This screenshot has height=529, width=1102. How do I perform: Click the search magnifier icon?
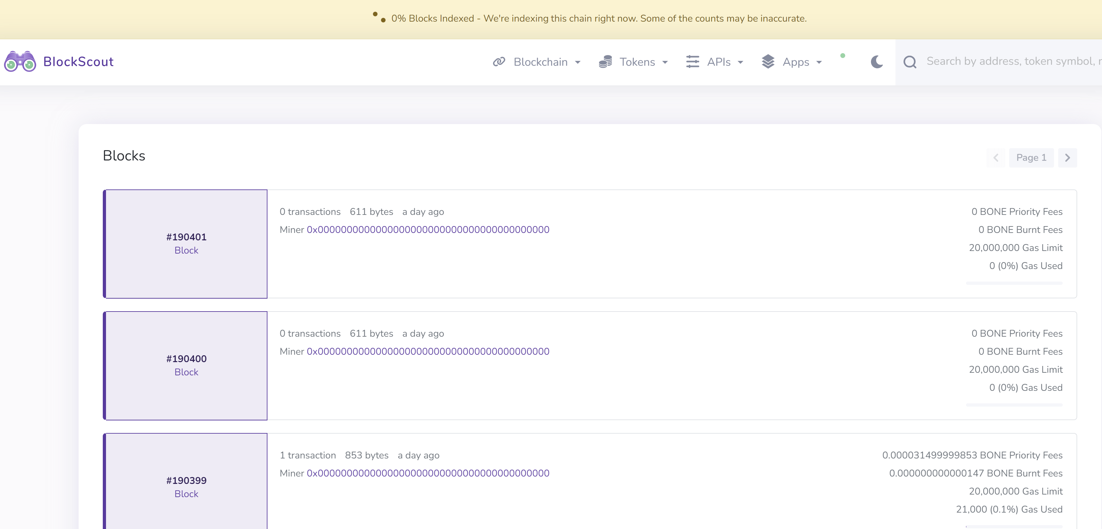click(910, 62)
